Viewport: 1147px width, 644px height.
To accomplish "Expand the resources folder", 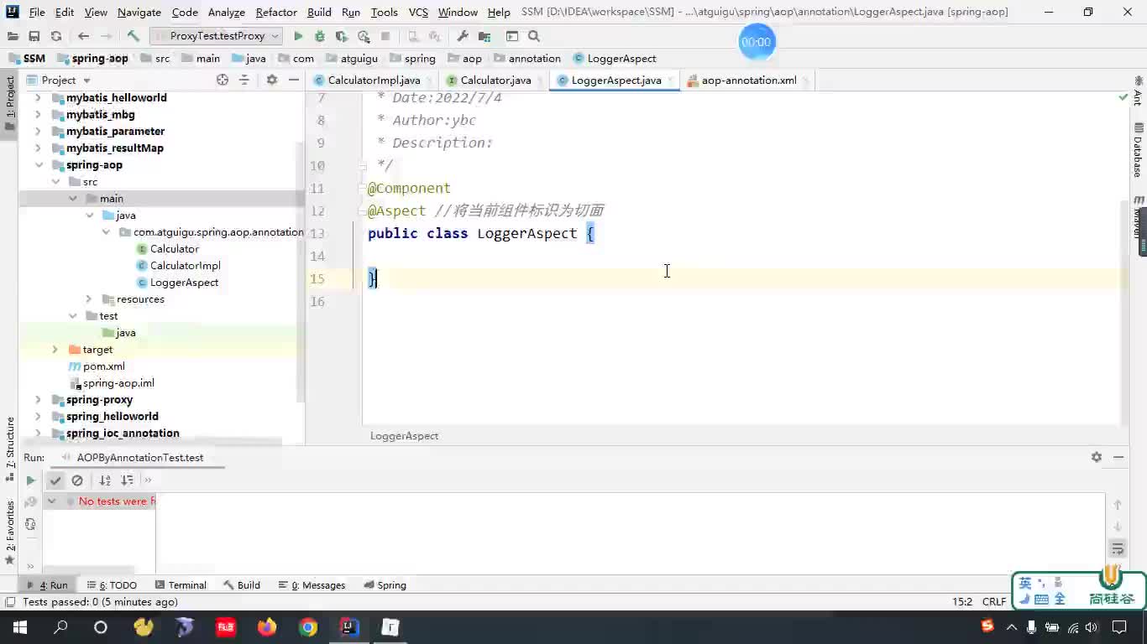I will (89, 299).
